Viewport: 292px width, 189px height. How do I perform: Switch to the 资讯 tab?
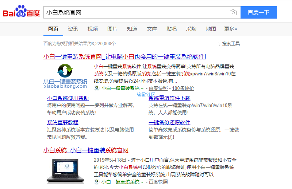(x=73, y=29)
